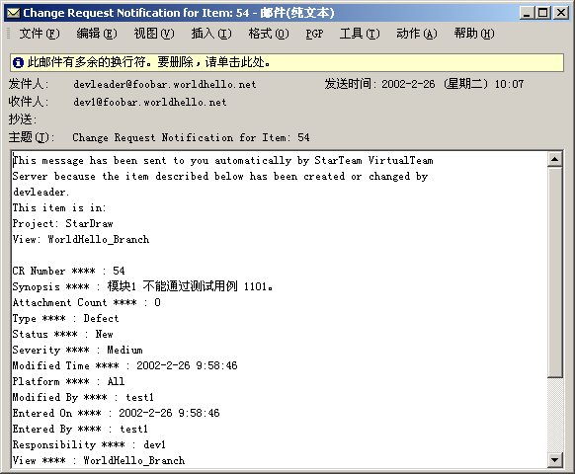Open the 插入(I) menu
575x474 pixels.
(211, 34)
